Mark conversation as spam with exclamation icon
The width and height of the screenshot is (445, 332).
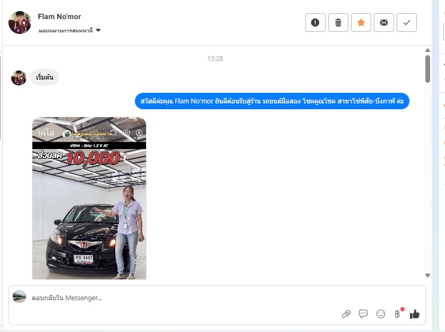coord(315,23)
